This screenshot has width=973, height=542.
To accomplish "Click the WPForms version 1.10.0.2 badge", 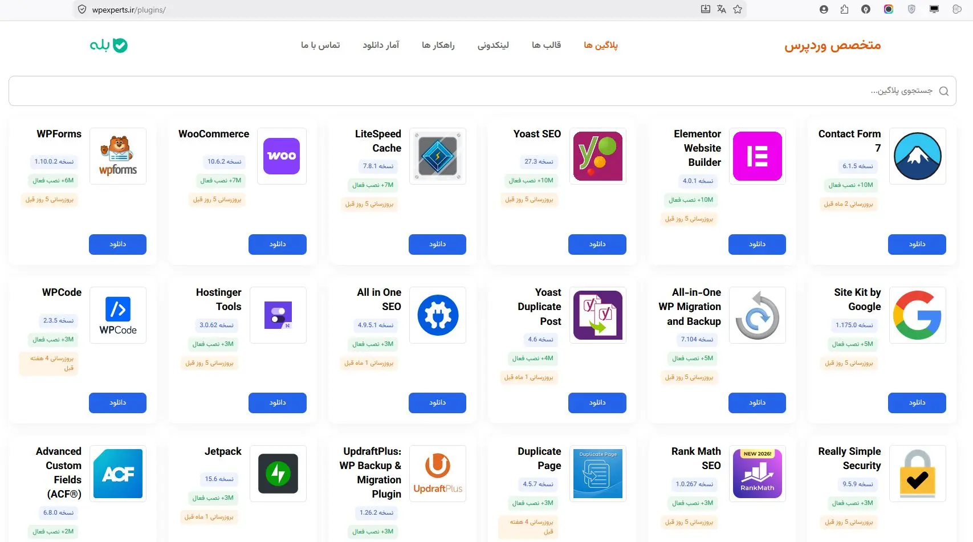I will pyautogui.click(x=54, y=162).
